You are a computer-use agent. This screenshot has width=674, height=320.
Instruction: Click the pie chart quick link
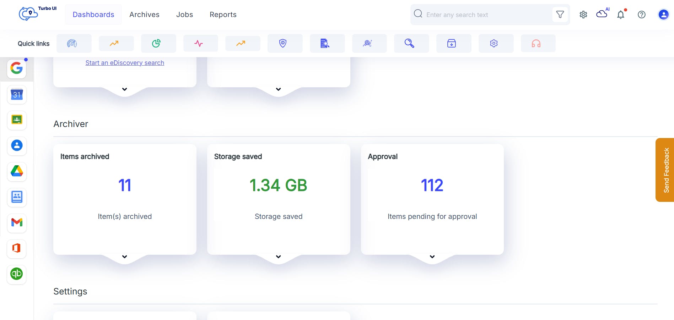pyautogui.click(x=156, y=44)
